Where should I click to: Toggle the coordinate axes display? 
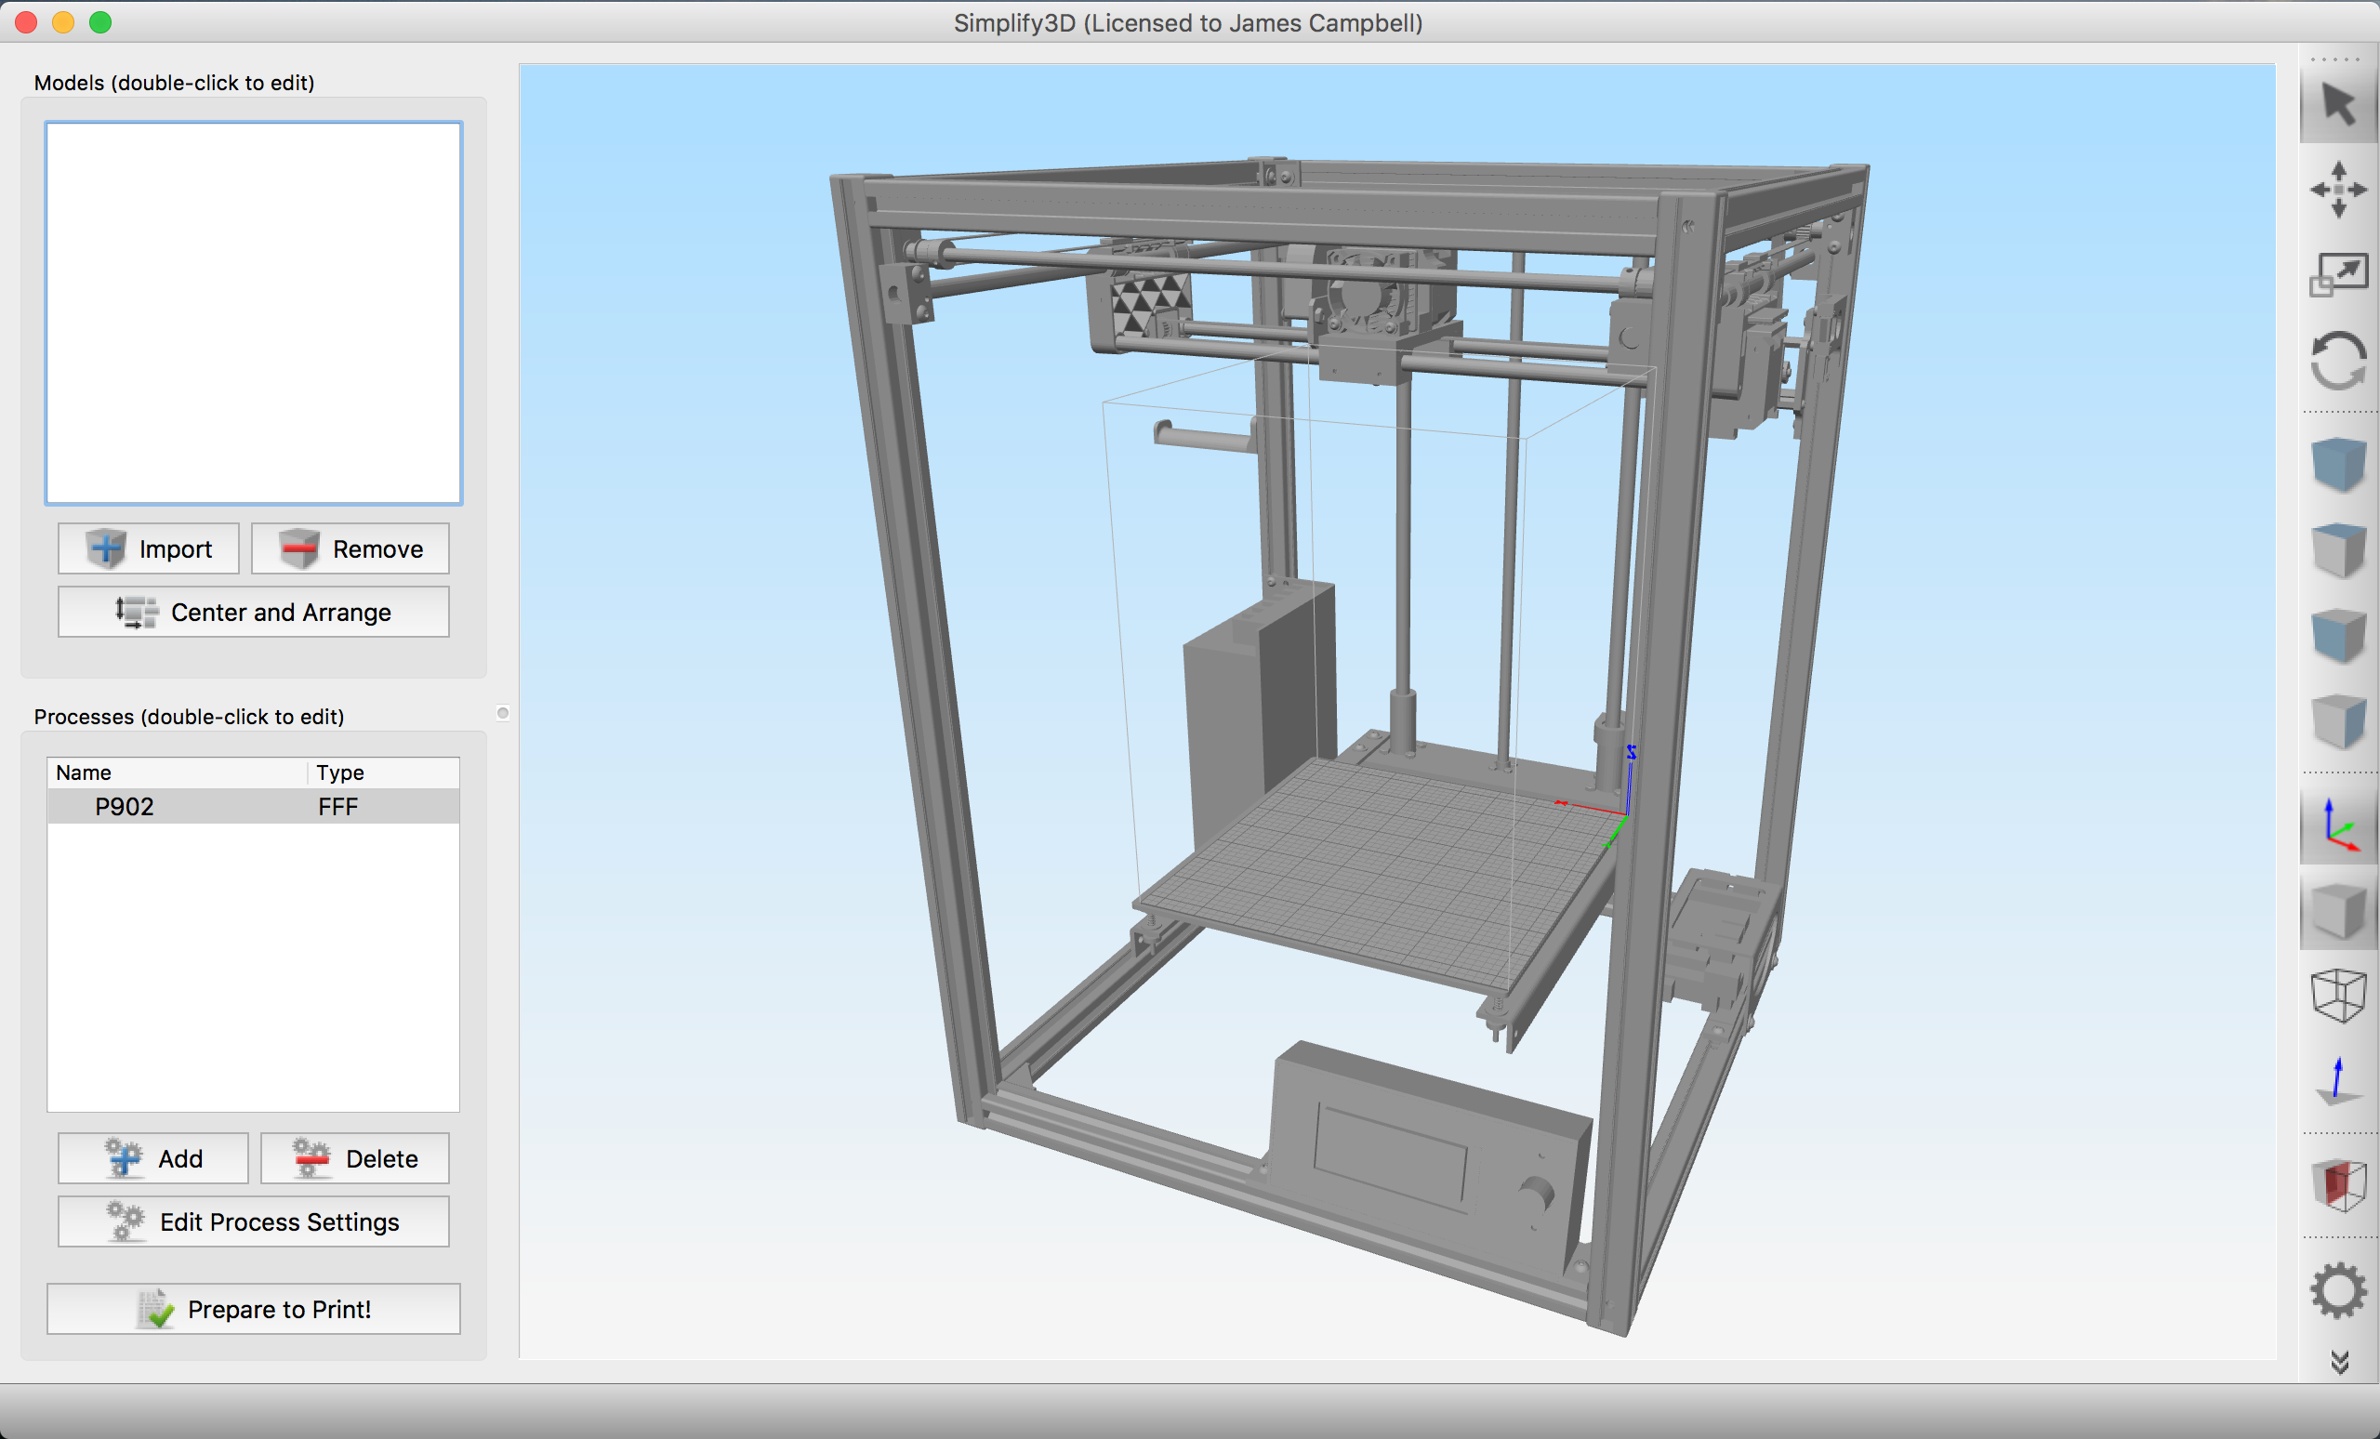click(x=2338, y=825)
